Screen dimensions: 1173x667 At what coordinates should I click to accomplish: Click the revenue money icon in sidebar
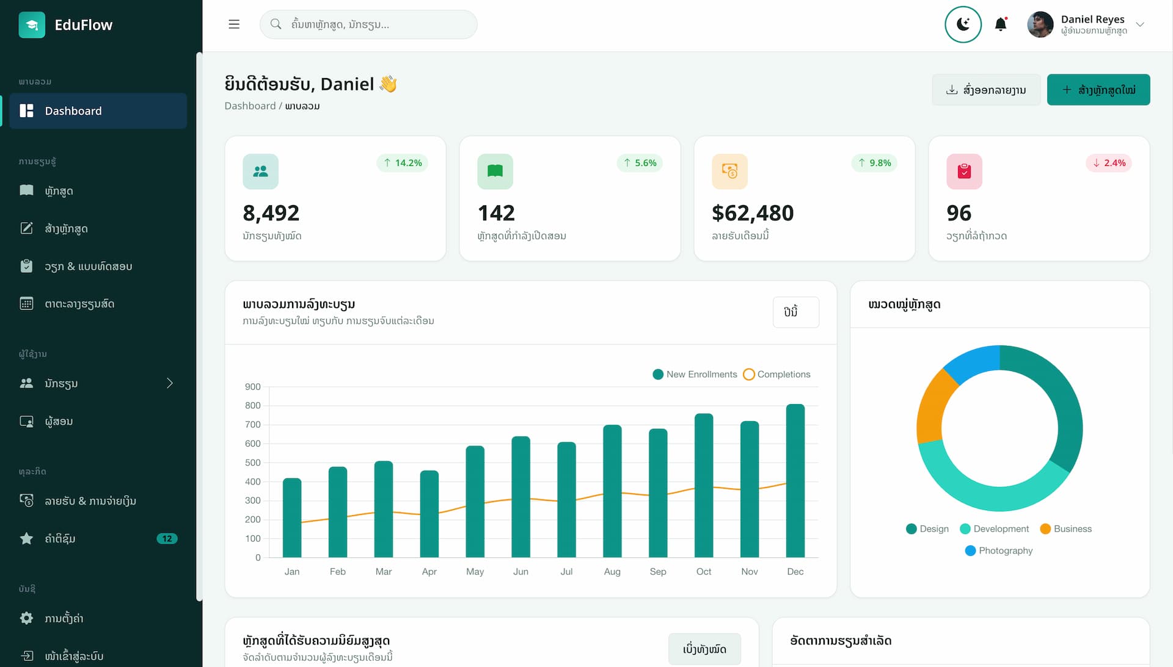point(26,500)
